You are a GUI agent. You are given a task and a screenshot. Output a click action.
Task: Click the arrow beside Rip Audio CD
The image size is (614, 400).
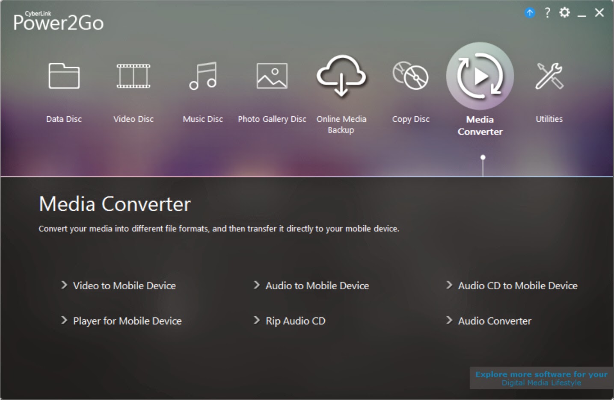(257, 321)
